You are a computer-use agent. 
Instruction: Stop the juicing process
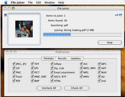pyautogui.click(x=110, y=42)
